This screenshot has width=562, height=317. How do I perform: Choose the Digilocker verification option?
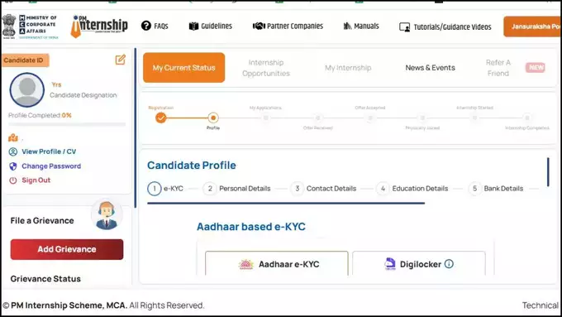pos(419,263)
